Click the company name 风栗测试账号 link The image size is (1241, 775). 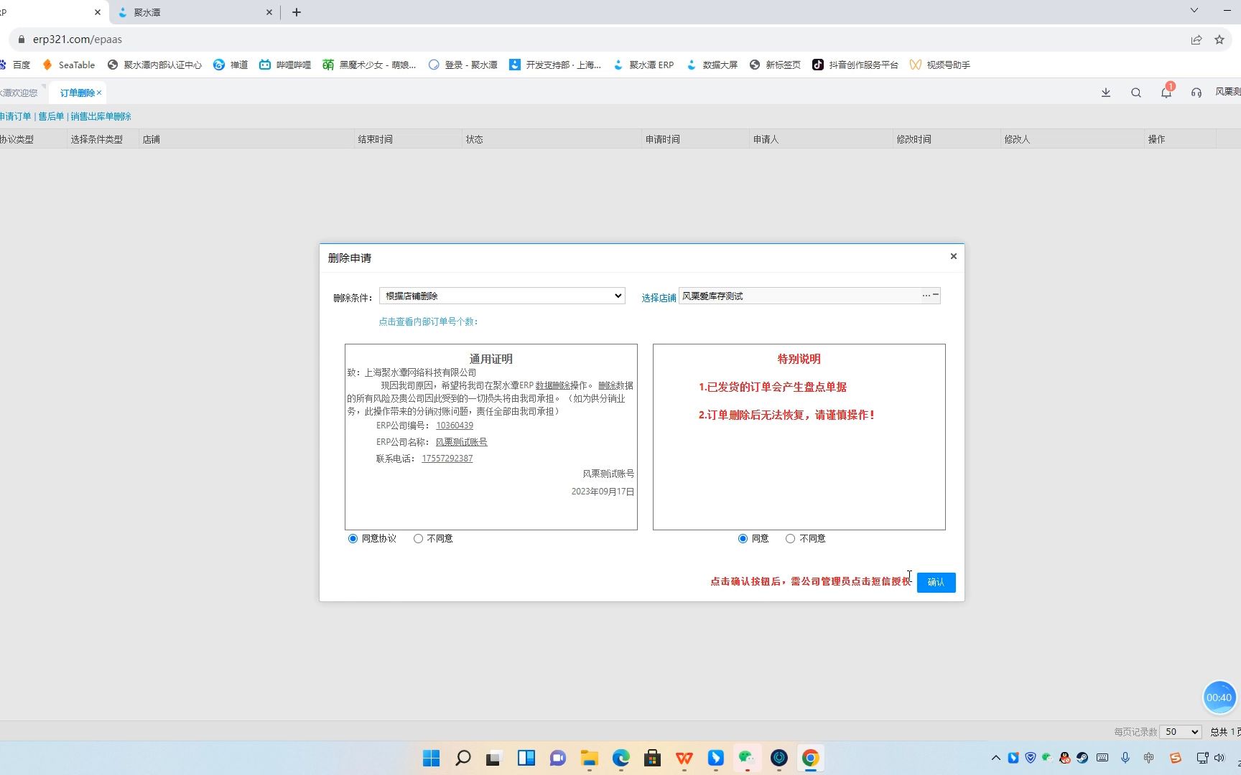point(462,442)
